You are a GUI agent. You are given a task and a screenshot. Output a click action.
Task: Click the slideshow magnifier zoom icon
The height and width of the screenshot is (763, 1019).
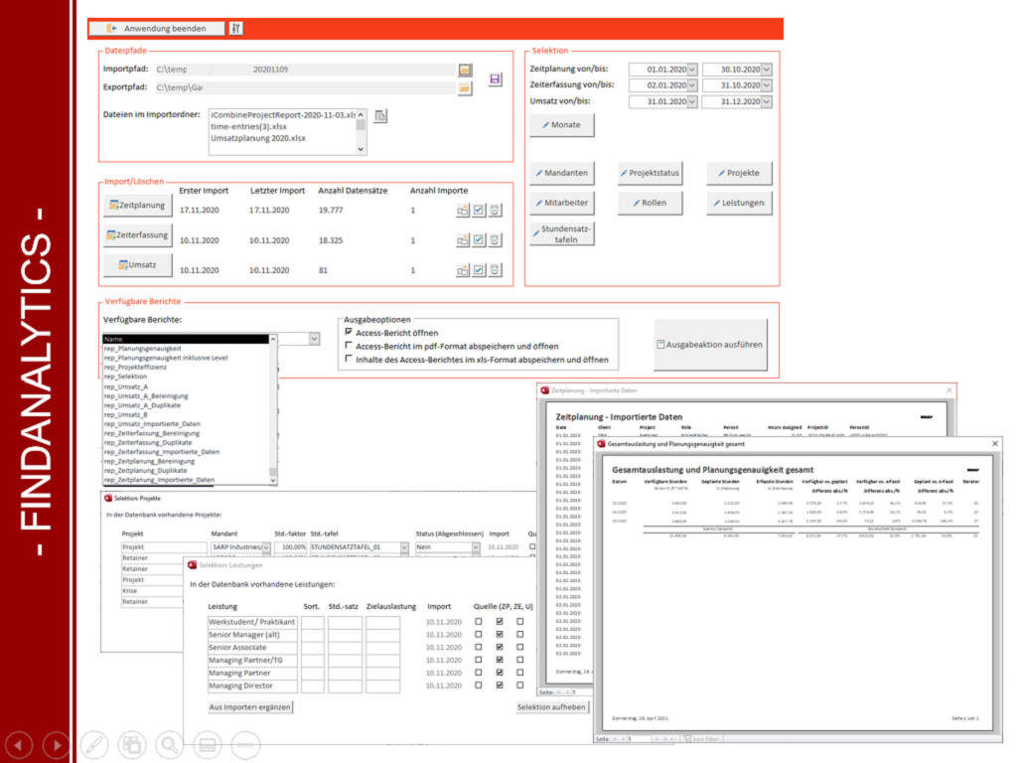coord(170,743)
